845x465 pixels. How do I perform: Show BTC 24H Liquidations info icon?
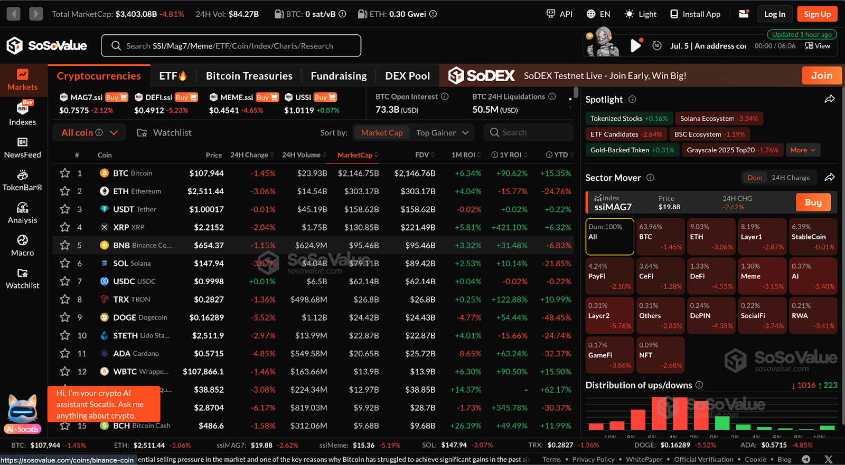tap(552, 96)
